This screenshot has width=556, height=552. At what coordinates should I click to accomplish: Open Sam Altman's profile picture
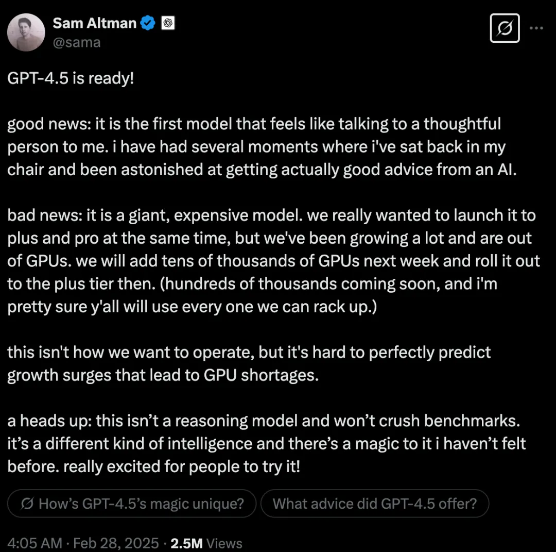tap(26, 32)
